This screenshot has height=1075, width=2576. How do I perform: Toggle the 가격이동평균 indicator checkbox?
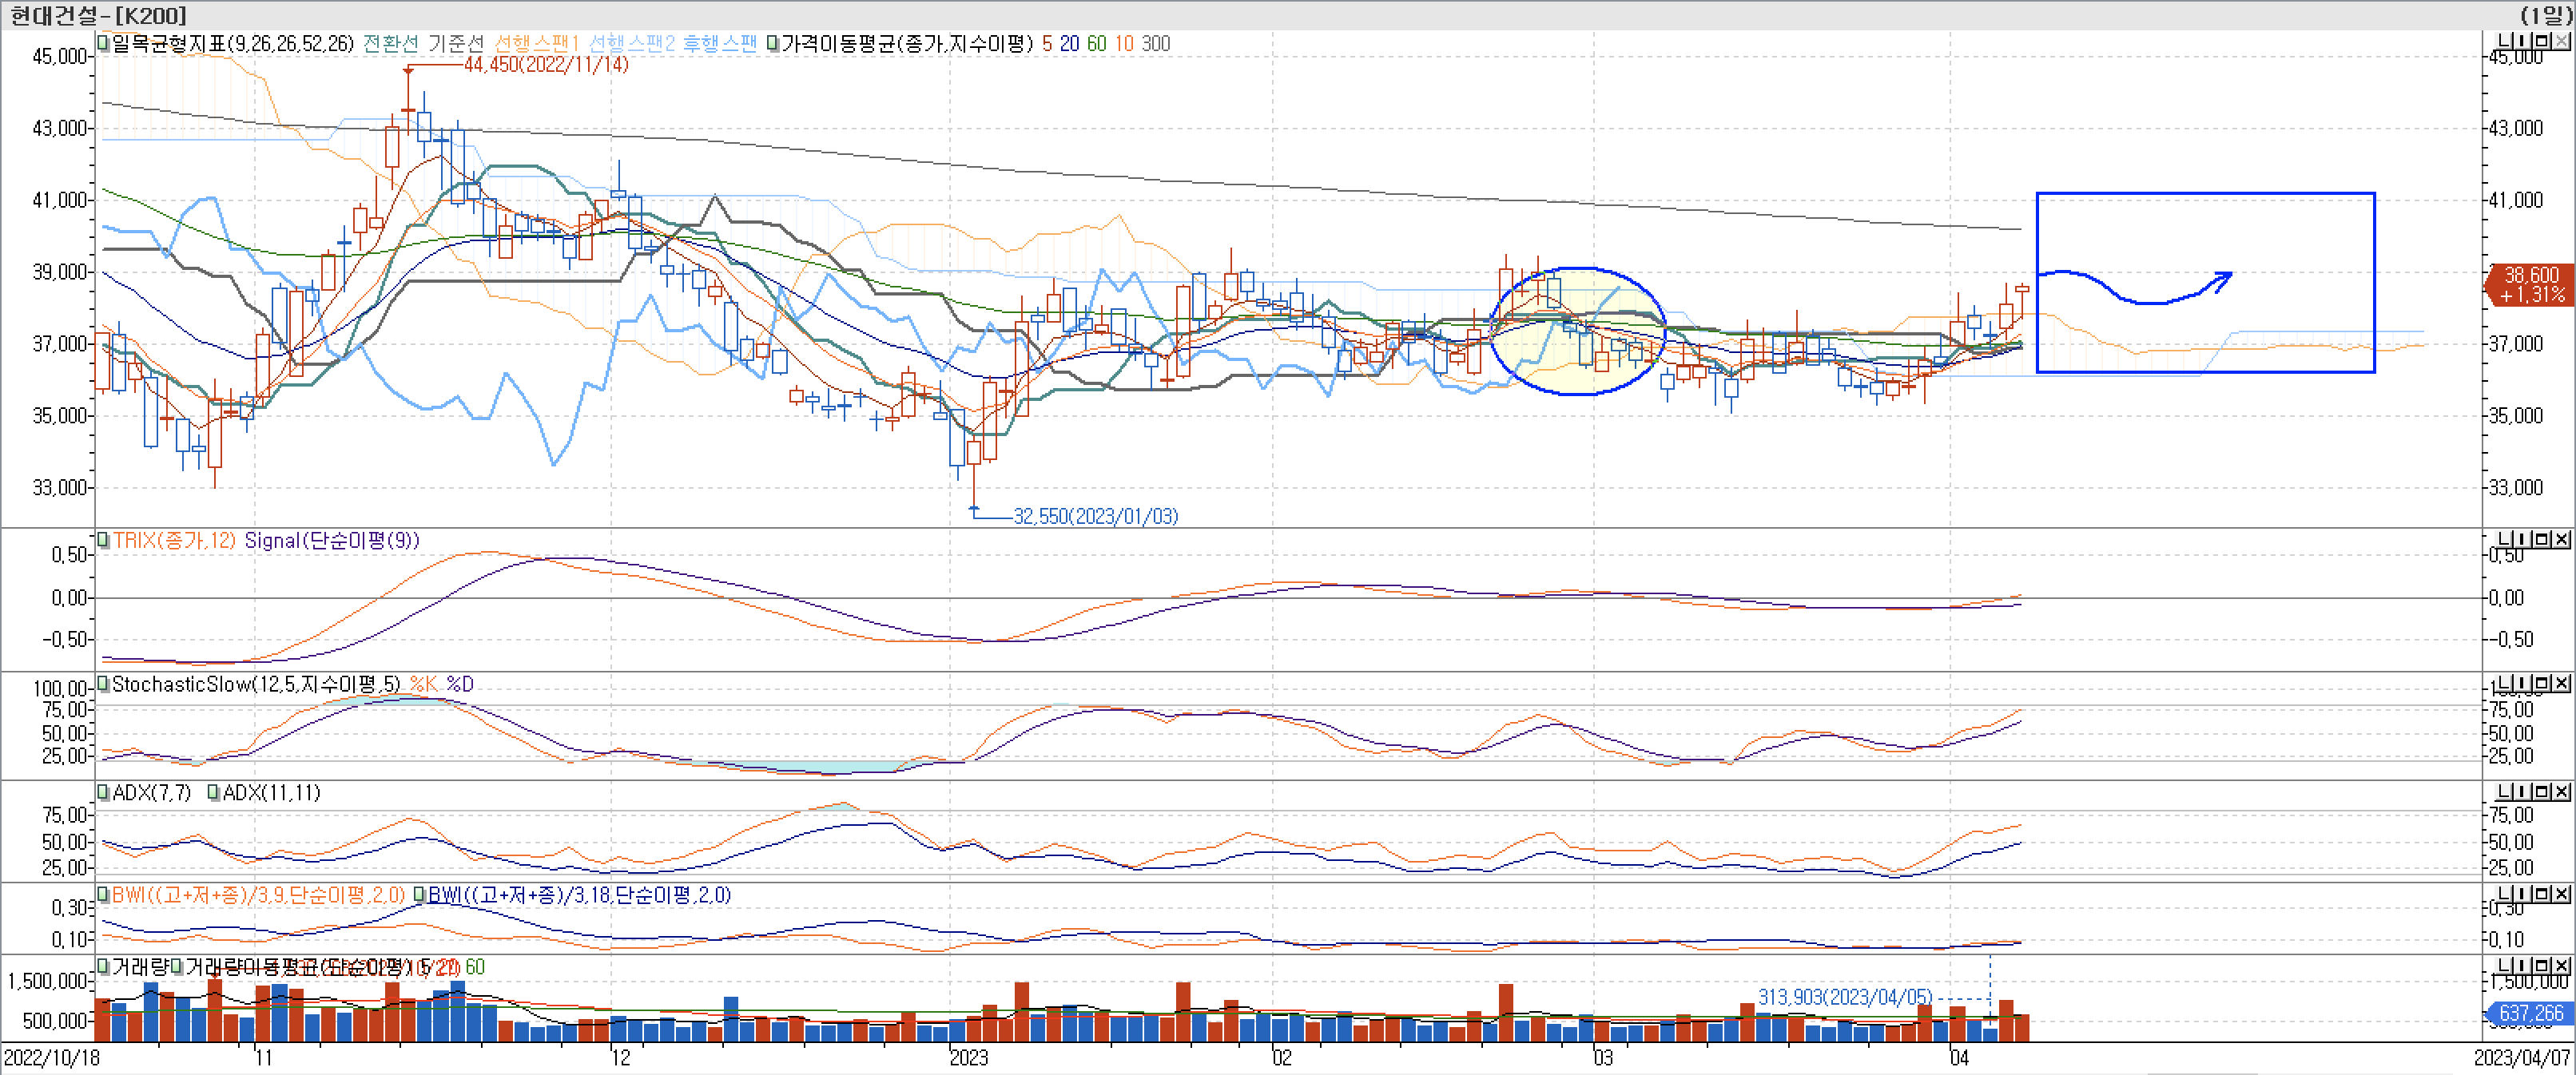click(772, 43)
